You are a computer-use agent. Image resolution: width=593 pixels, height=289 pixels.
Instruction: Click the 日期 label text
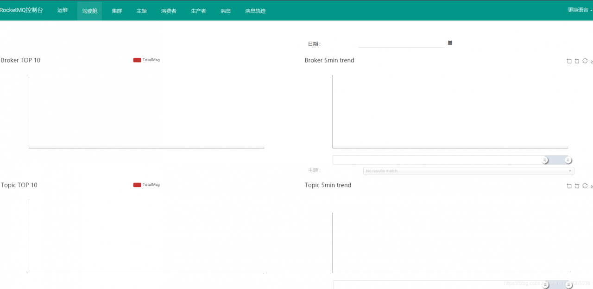pyautogui.click(x=314, y=44)
